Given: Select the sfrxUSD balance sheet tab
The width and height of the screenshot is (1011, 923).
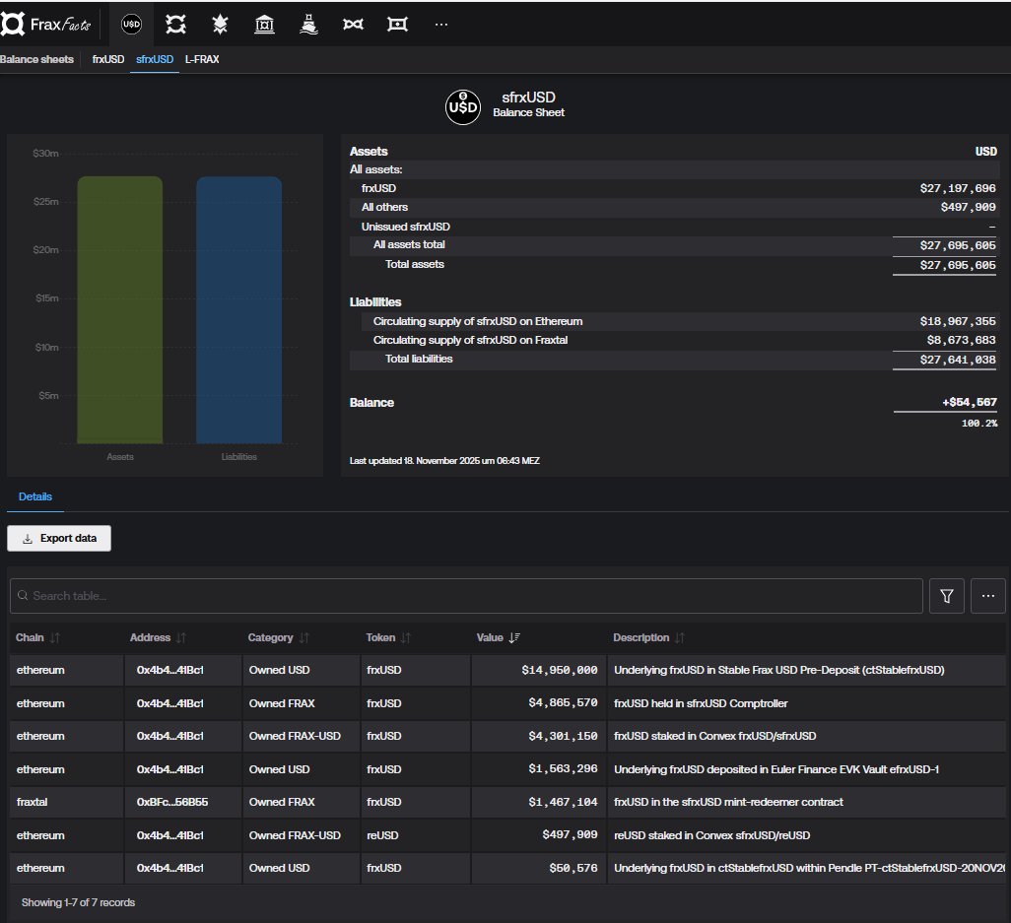Looking at the screenshot, I should pos(155,59).
